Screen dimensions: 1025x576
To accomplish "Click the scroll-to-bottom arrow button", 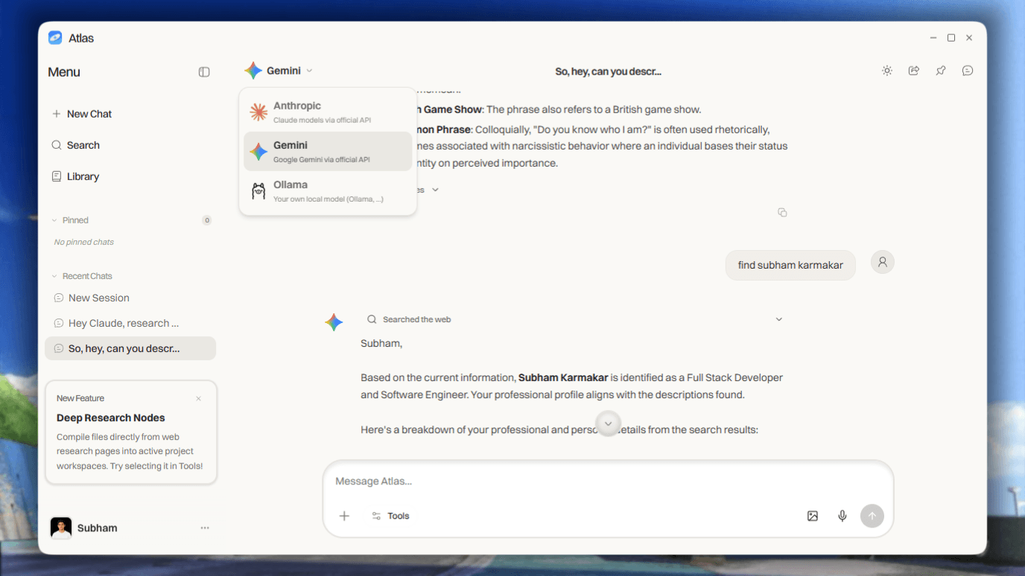I will [x=608, y=423].
